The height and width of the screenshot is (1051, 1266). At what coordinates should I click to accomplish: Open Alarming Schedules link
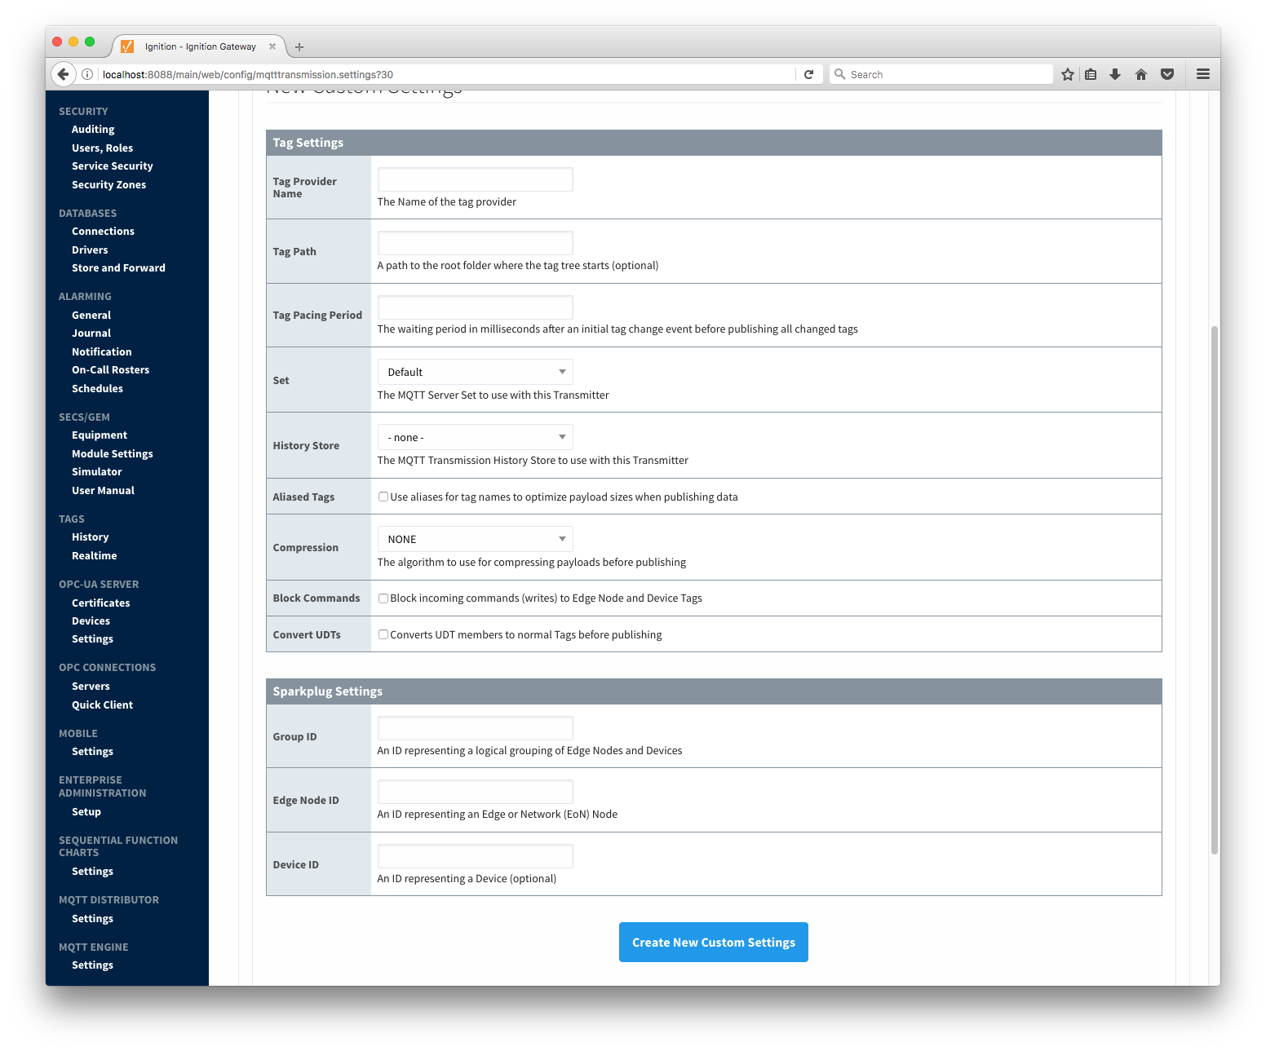coord(97,389)
